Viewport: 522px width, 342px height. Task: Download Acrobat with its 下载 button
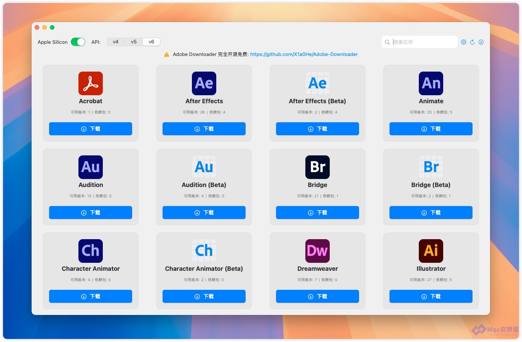click(91, 129)
